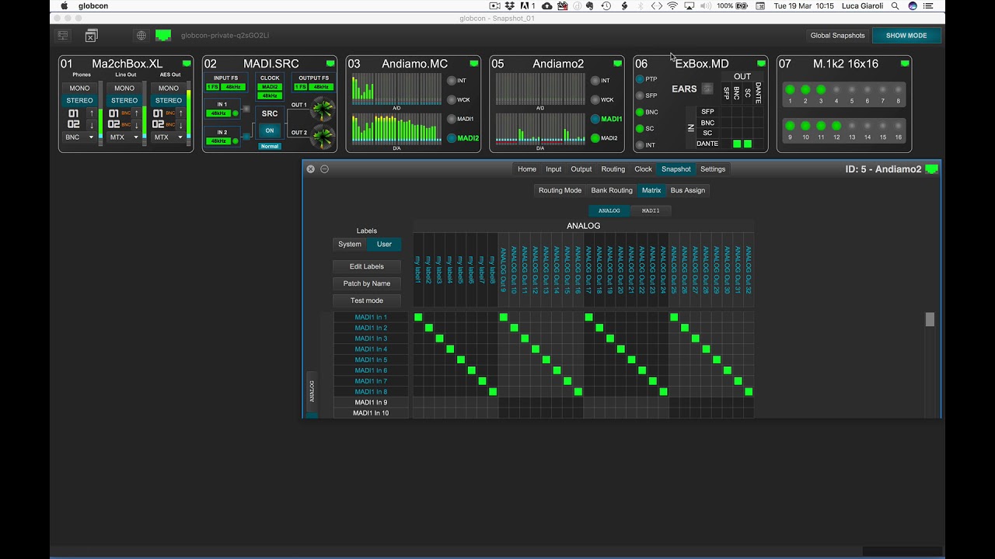
Task: Set AES Out to STEREO
Action: coord(169,101)
